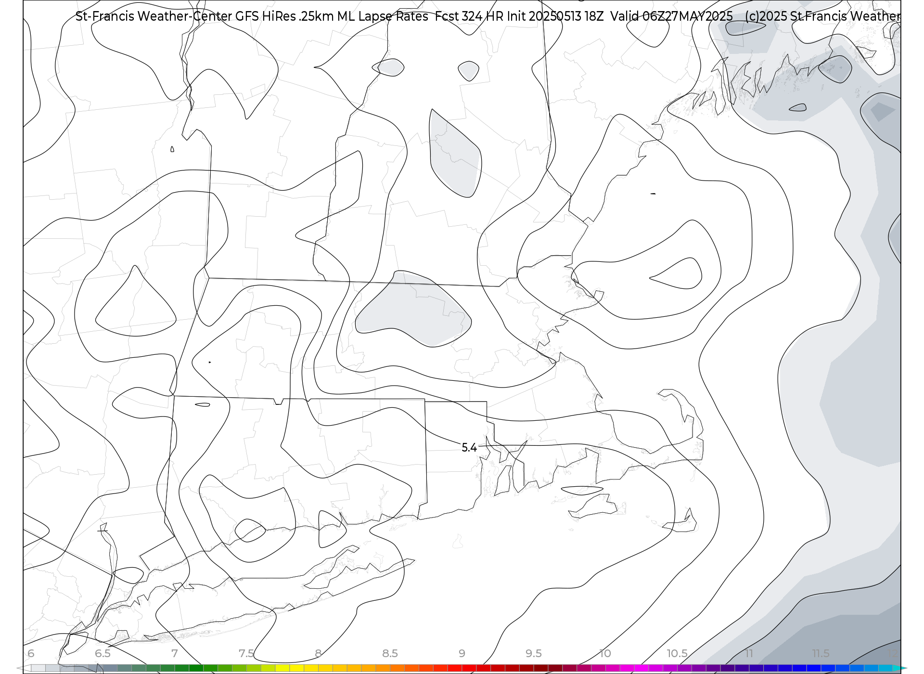Click the cyan arrow tip ending the color bar
The width and height of the screenshot is (924, 674).
pos(899,668)
